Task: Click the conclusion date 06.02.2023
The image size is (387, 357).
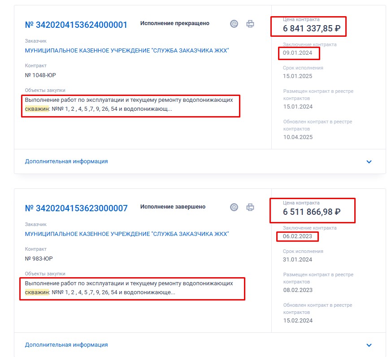Action: 298,237
